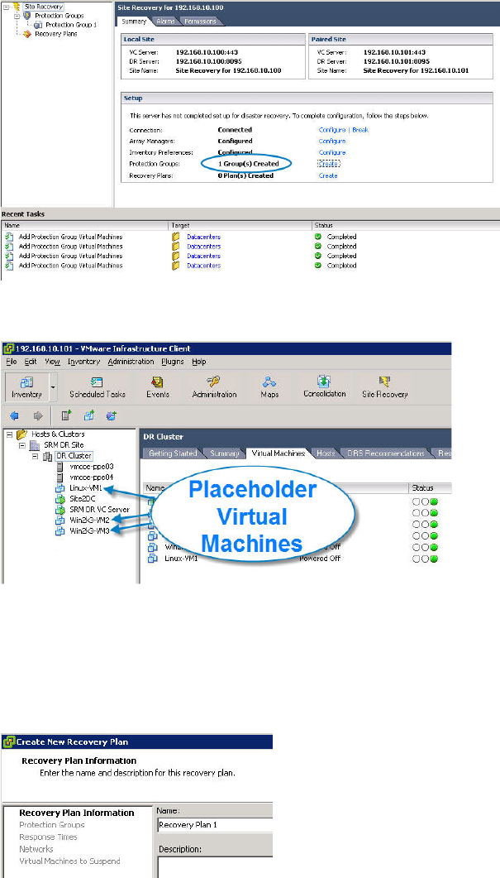Open the Inventory dropdown arrow
The image size is (500, 878).
(x=52, y=386)
